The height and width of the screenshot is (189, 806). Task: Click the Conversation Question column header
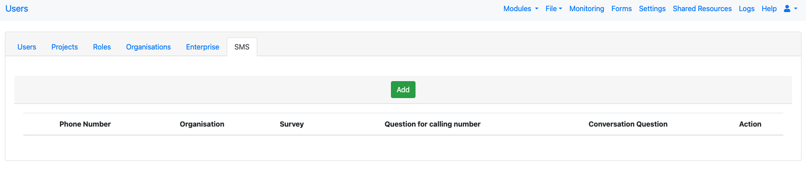point(628,124)
